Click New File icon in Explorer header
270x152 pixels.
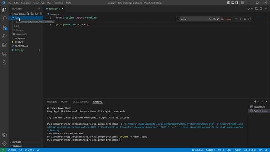click(28, 14)
